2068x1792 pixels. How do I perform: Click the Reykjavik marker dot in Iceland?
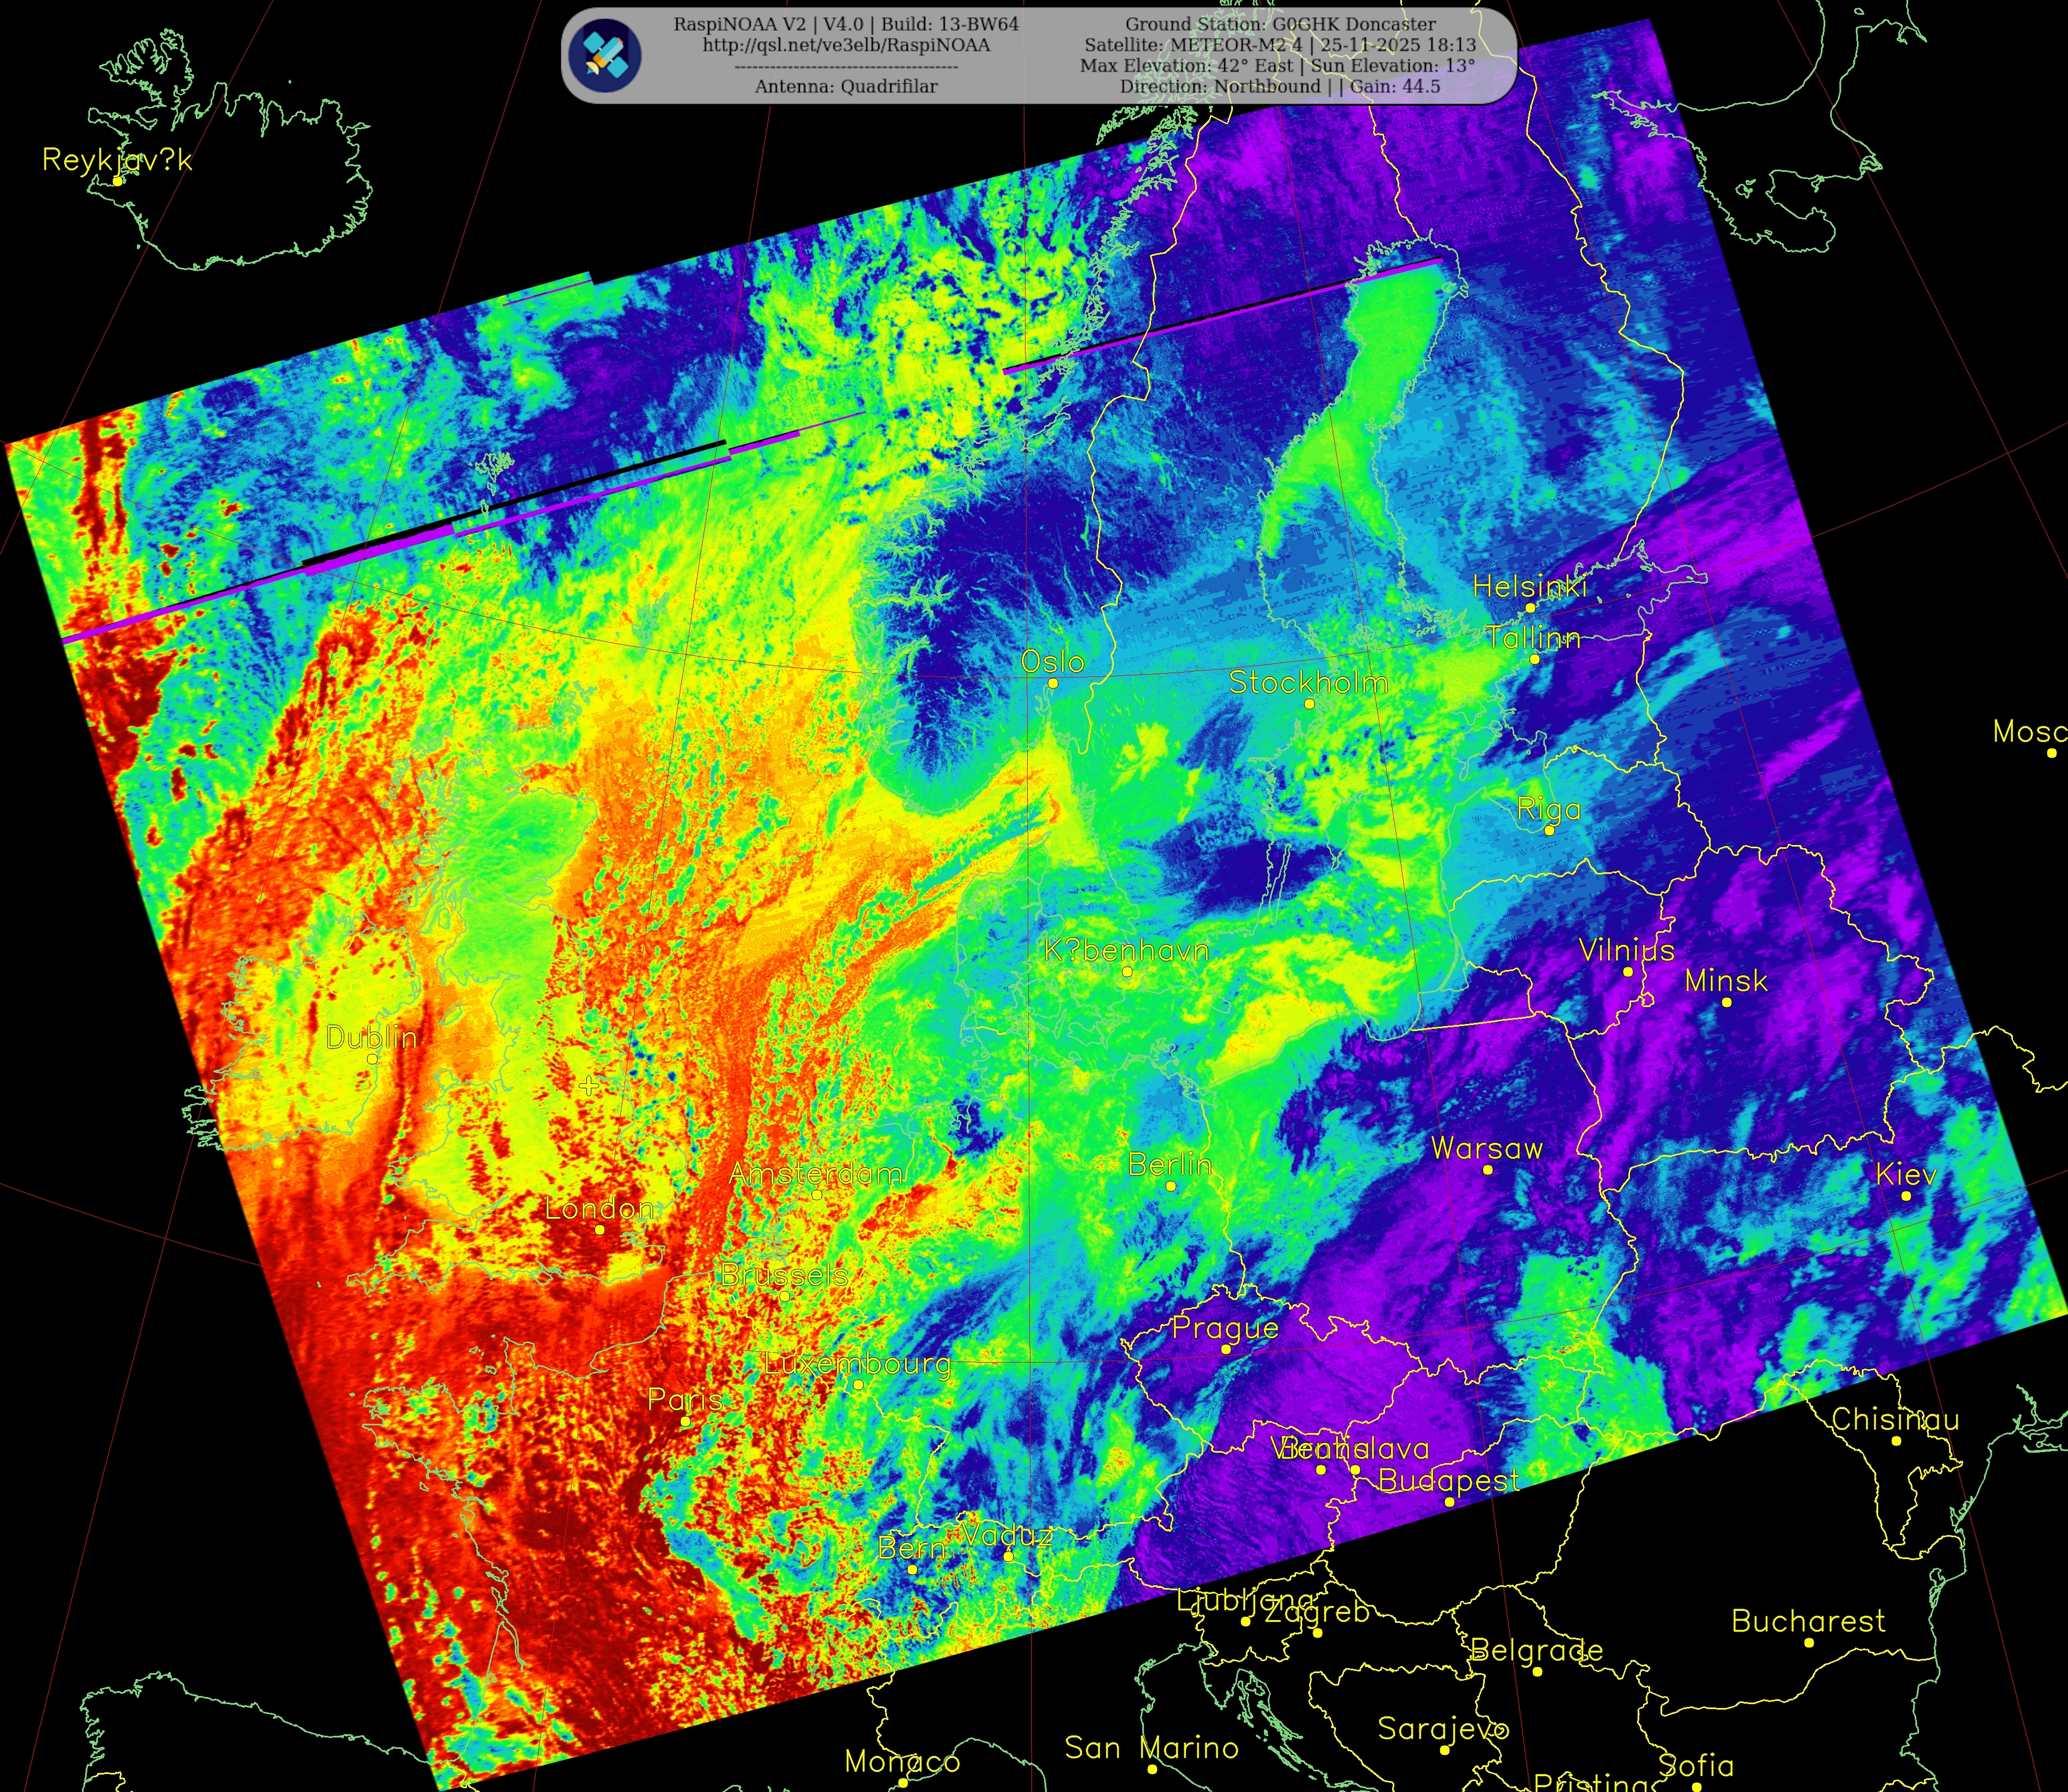click(x=118, y=181)
